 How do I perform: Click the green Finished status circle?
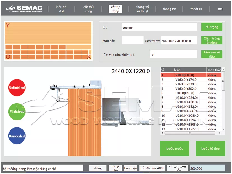pos(17,111)
